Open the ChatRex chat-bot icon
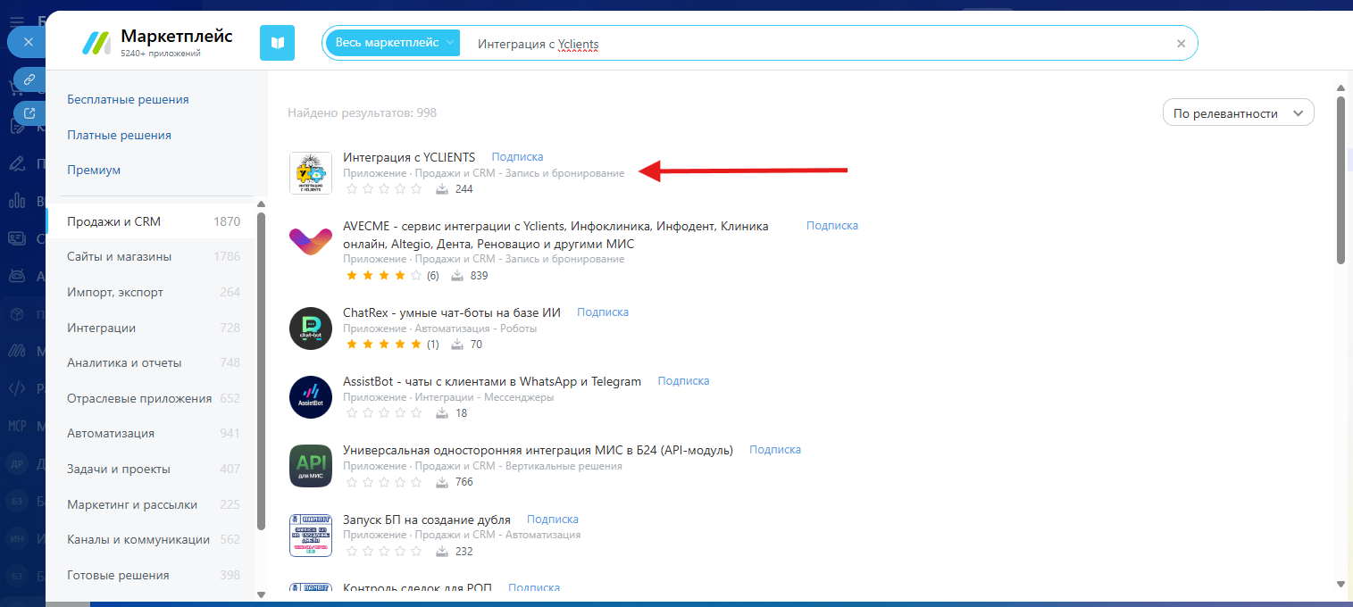1353x607 pixels. click(x=311, y=328)
